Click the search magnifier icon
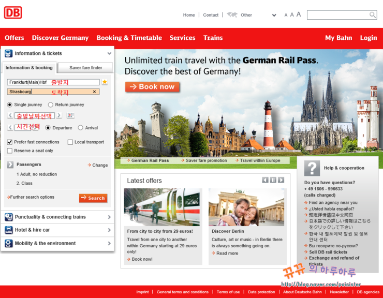Screen dimensions: 383x298 pos(372,15)
